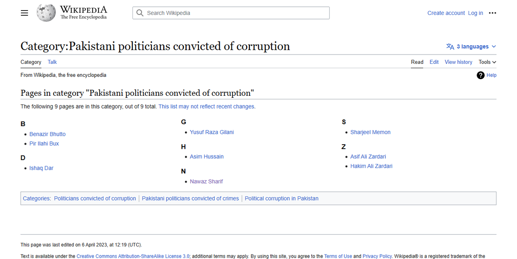Follow the Creative Commons Attribution-ShareAlike License link
The height and width of the screenshot is (259, 517).
[133, 256]
